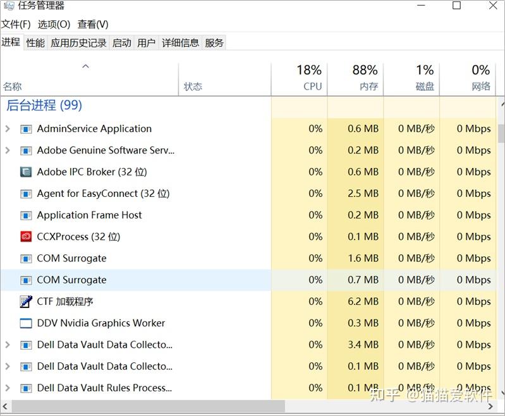Select the Adobe IPC Broker (32 位) row
The image size is (505, 416).
click(x=248, y=172)
